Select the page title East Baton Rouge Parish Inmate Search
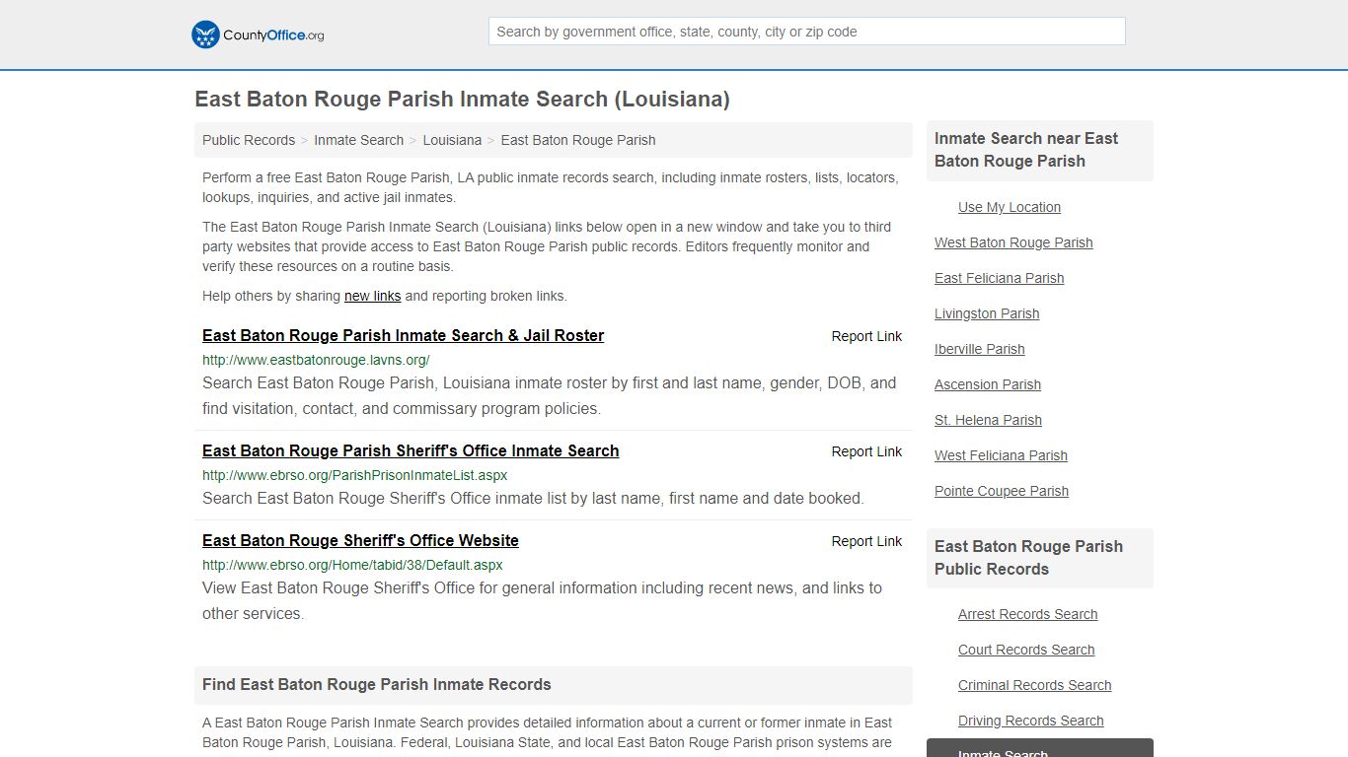This screenshot has height=757, width=1348. coord(462,100)
